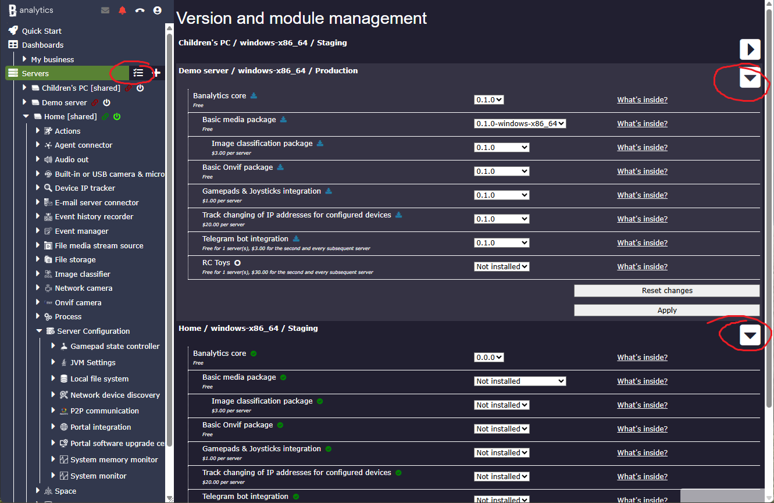The image size is (774, 503).
Task: Collapse the Demo server Production section
Action: (750, 78)
